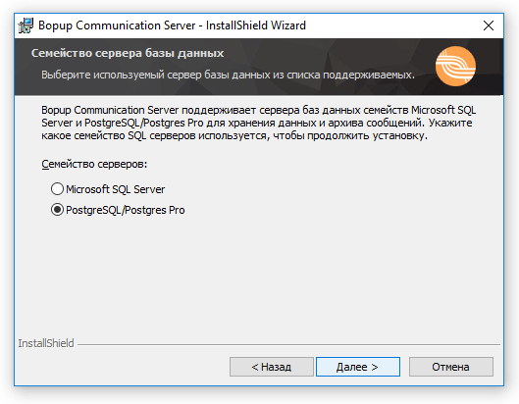
Task: Select the Microsoft SQL Server radio button
Action: [x=57, y=189]
